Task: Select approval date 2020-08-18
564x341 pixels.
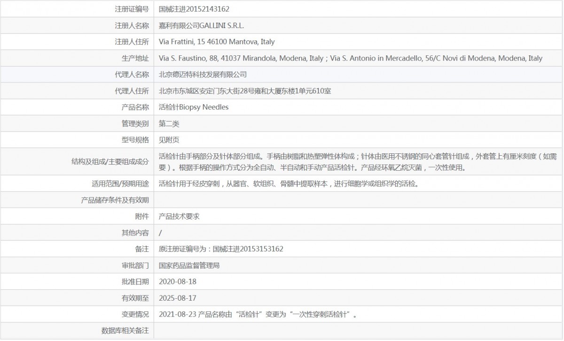Action: coord(178,281)
